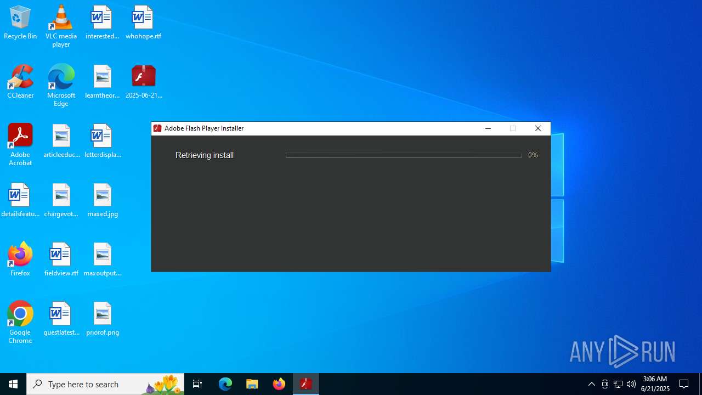Launch Firefox from the taskbar

279,384
